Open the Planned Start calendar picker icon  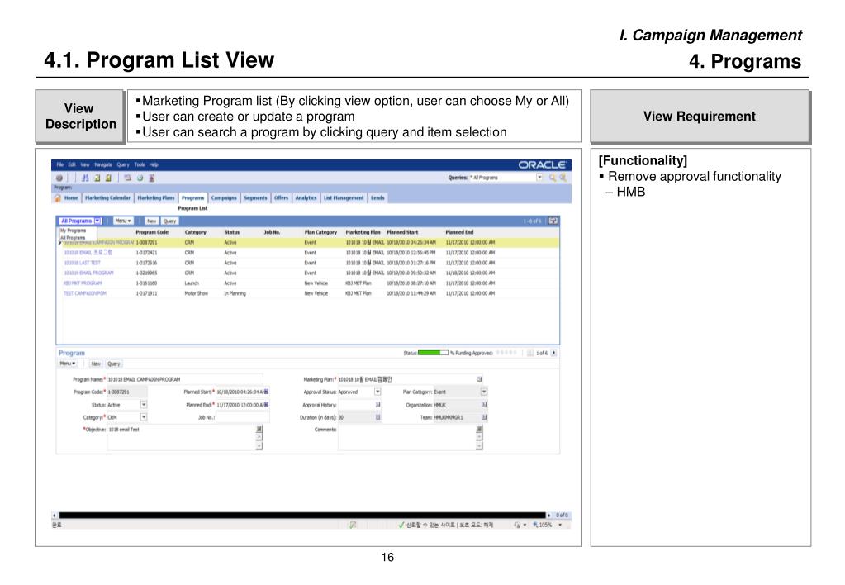(266, 392)
